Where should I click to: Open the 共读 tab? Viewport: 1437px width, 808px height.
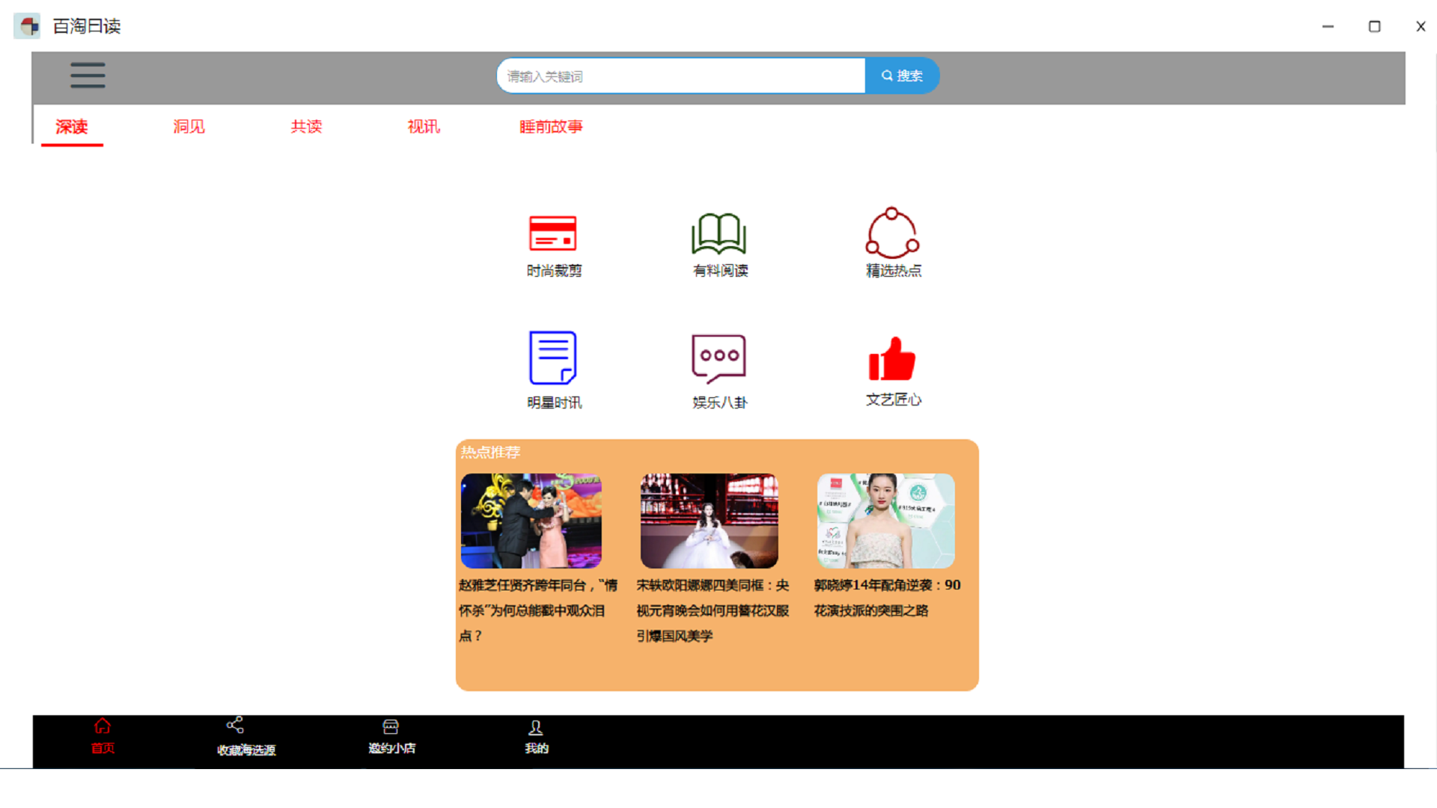306,126
